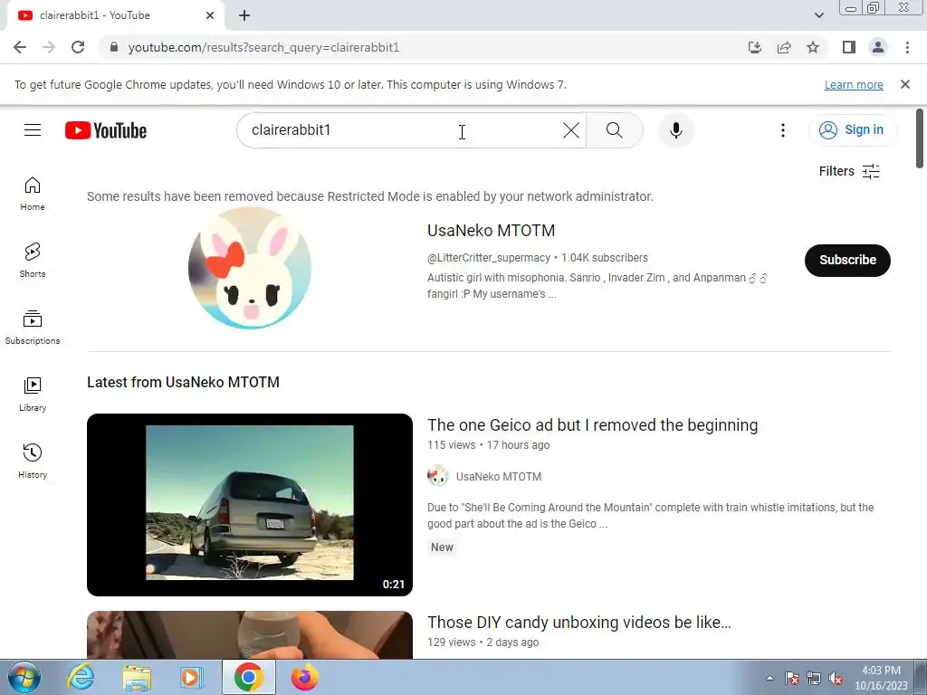Click the 'New' badge on Geico video
This screenshot has width=927, height=695.
(x=442, y=547)
